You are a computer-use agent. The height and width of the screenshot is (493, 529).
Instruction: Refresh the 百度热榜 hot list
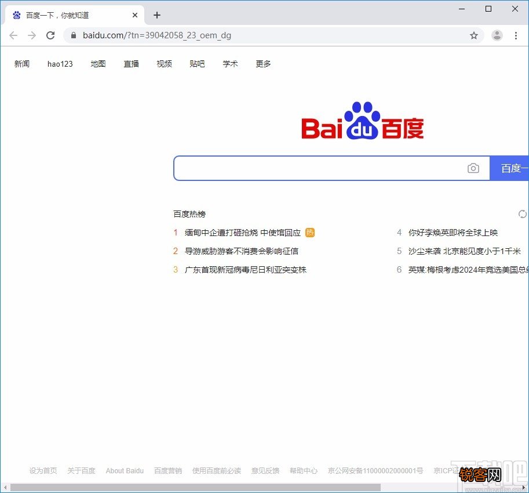click(x=522, y=214)
